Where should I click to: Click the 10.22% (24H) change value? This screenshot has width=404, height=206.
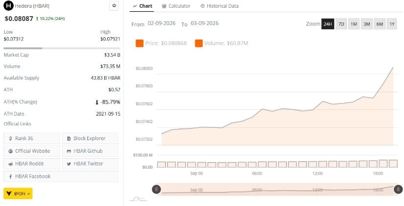[50, 19]
